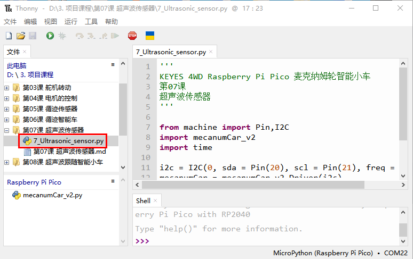Select the 文件 panel tab
The image size is (413, 259).
pos(13,52)
